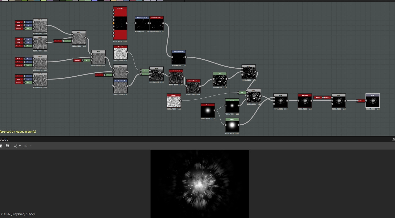Click the save image icon in the 2D view toolbar
The image size is (395, 218).
[1, 146]
